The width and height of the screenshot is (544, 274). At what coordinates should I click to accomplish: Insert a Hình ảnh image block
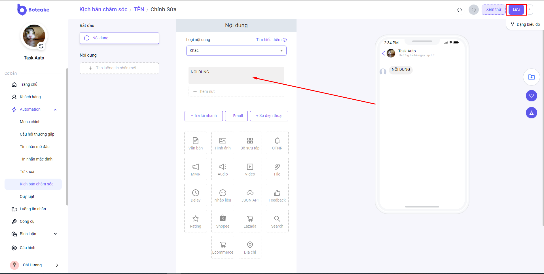coord(223,143)
